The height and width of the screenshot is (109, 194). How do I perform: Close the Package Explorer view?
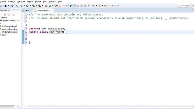[x=9, y=11]
